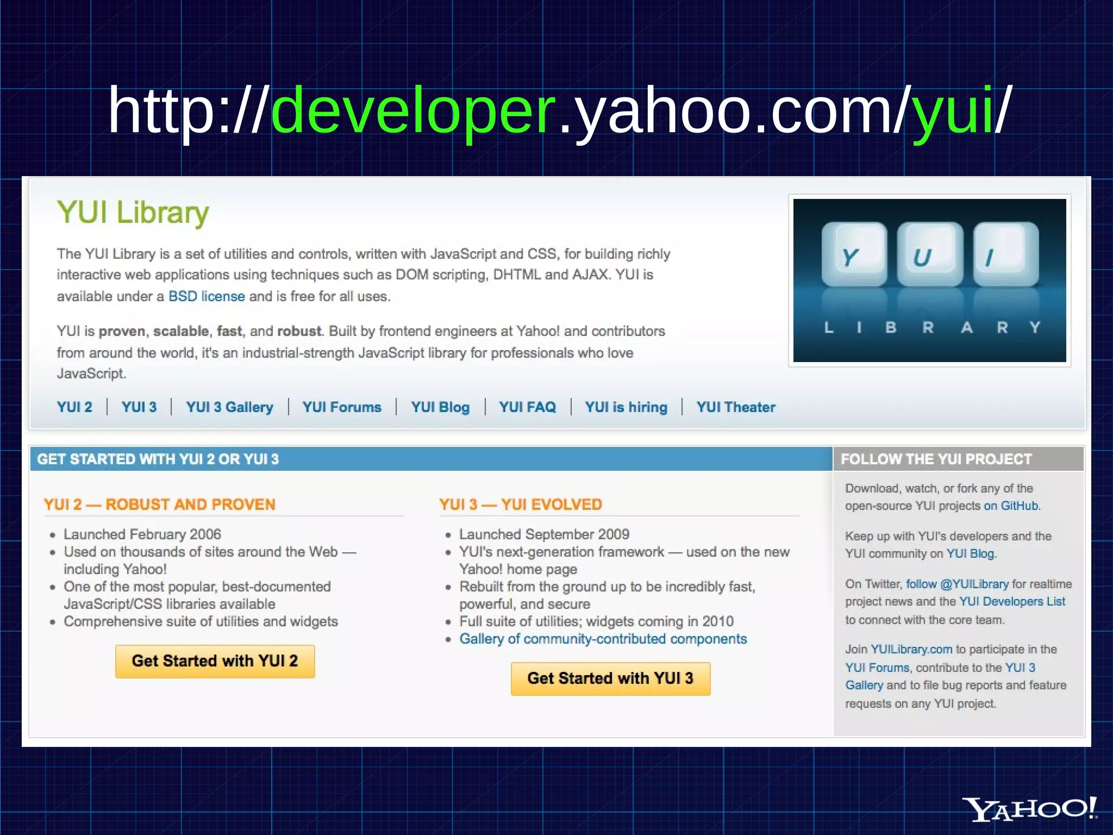Click the YUI is hiring link
The height and width of the screenshot is (835, 1113).
point(626,407)
